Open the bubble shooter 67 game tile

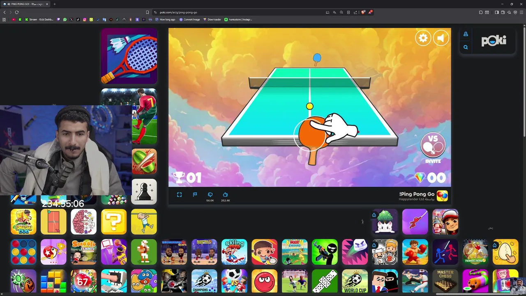[83, 282]
